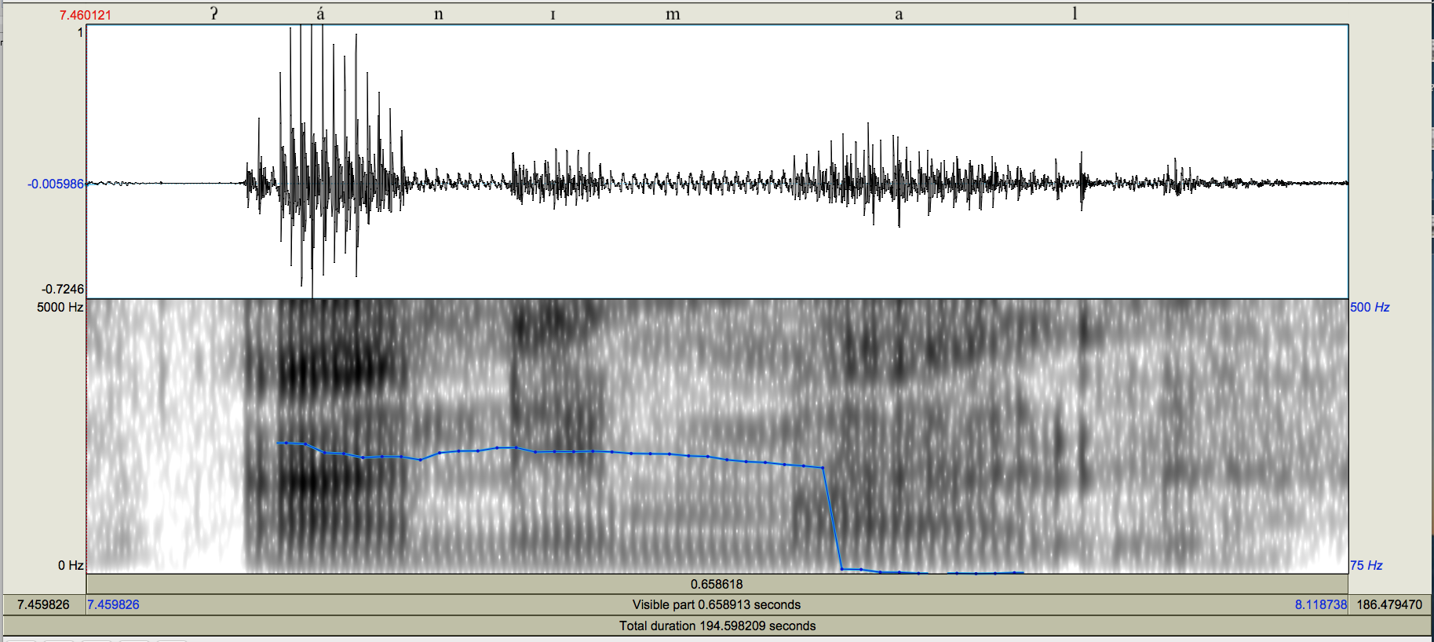Play the audio before the window via the black 7.459826 bar

(43, 604)
